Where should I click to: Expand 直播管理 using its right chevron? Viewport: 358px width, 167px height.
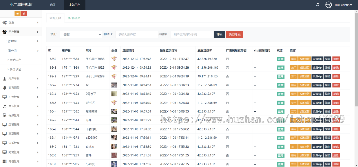[x=37, y=134]
